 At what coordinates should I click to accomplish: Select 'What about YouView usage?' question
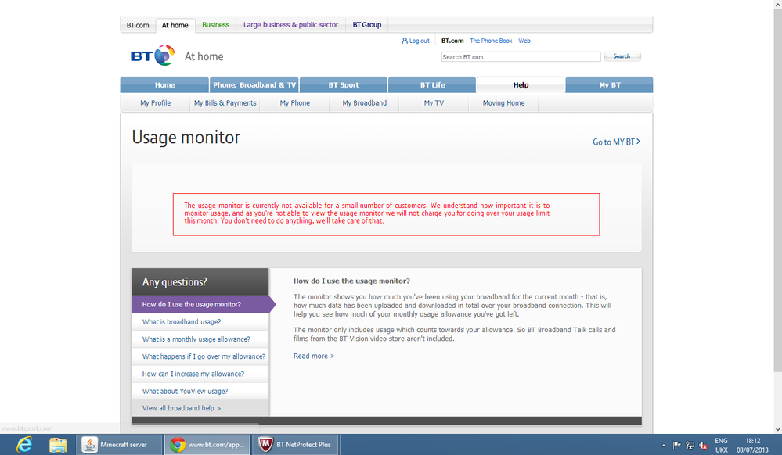(x=200, y=391)
